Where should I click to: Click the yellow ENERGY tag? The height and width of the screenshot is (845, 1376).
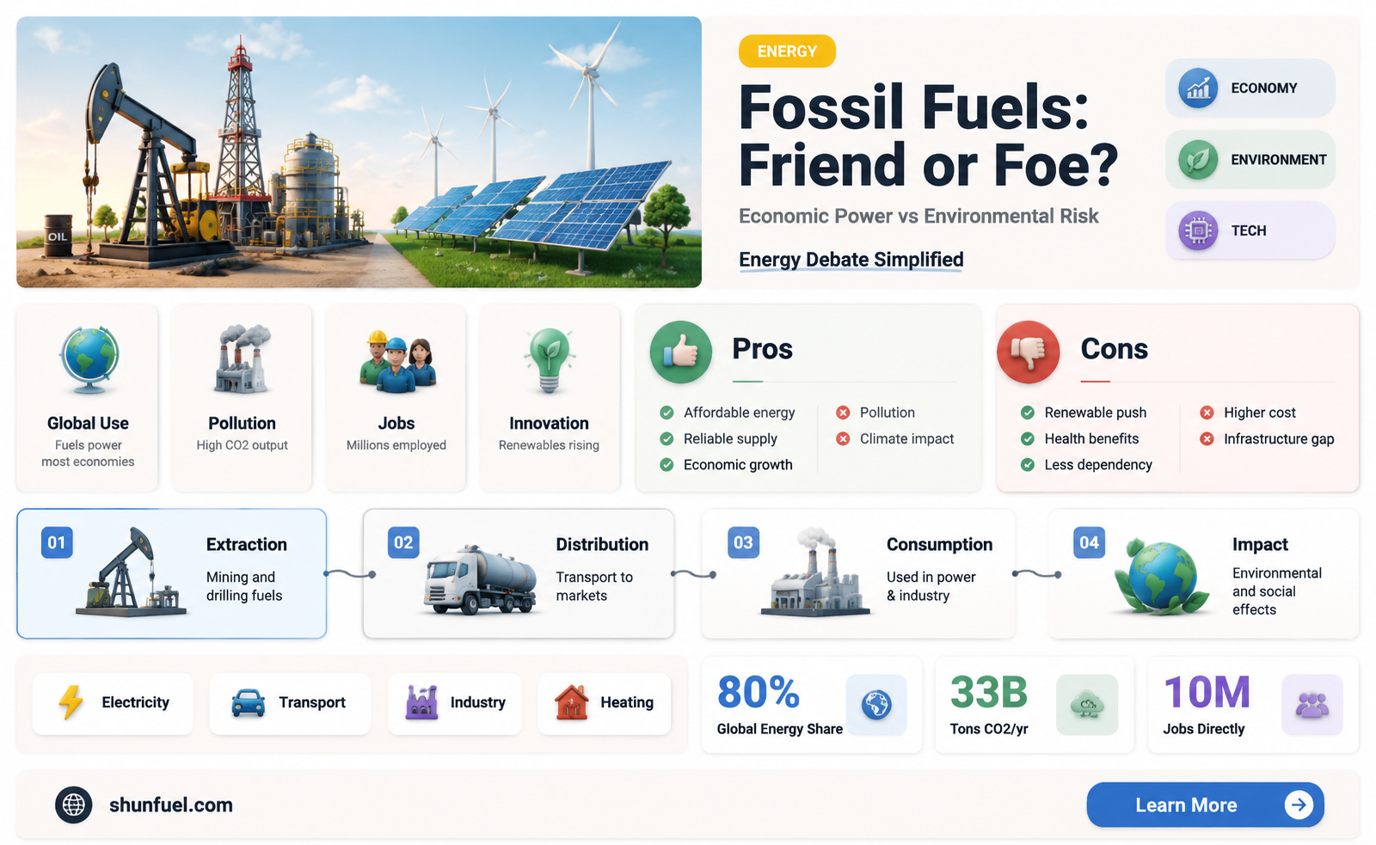click(x=787, y=52)
